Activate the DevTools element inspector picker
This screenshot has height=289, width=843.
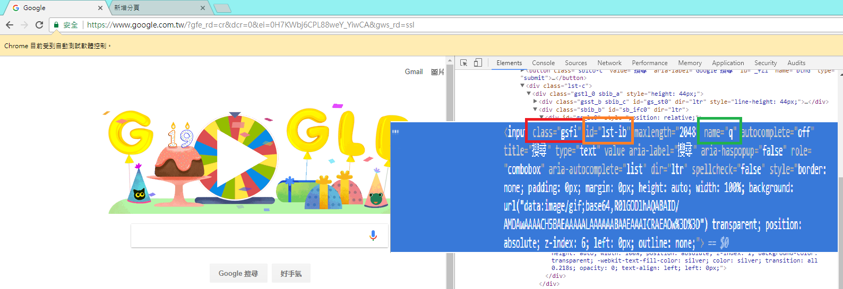click(463, 62)
